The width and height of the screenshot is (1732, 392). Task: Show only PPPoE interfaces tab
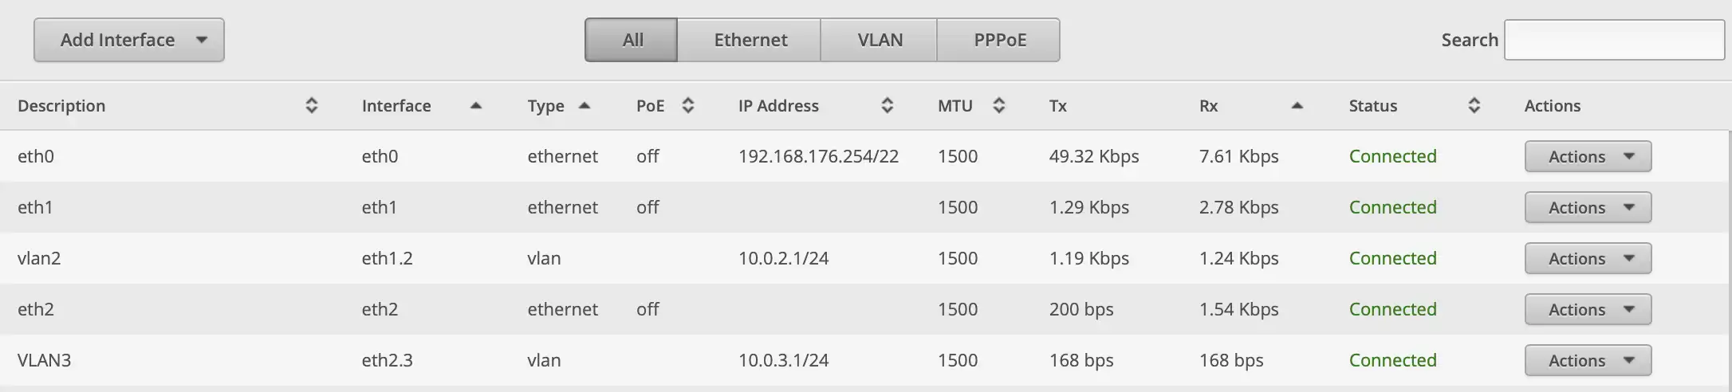coord(999,40)
